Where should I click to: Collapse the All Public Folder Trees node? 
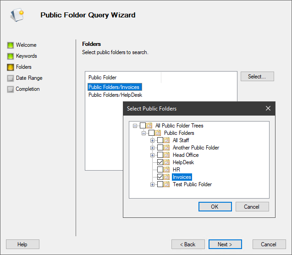[135, 126]
